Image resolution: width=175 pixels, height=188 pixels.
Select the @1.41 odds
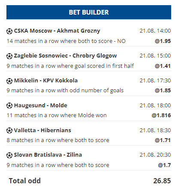pos(163,66)
